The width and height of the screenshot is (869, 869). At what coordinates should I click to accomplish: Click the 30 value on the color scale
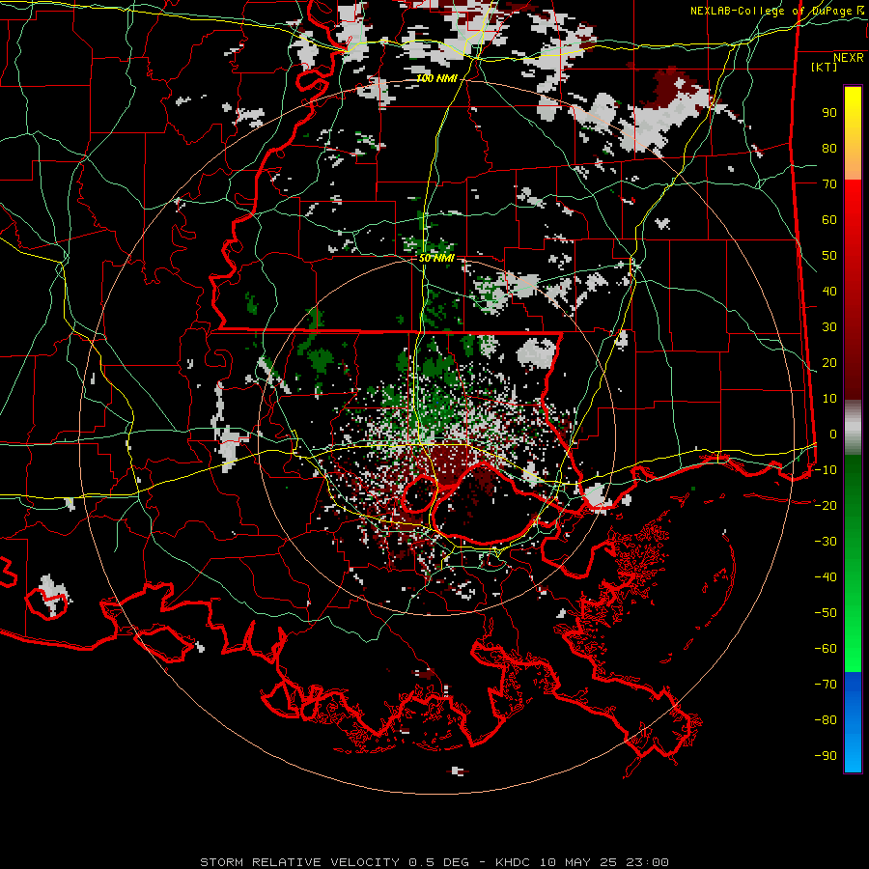point(829,327)
